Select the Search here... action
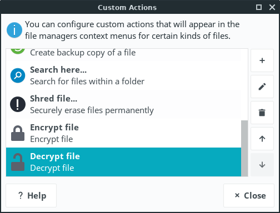The image size is (280, 213). 123,75
